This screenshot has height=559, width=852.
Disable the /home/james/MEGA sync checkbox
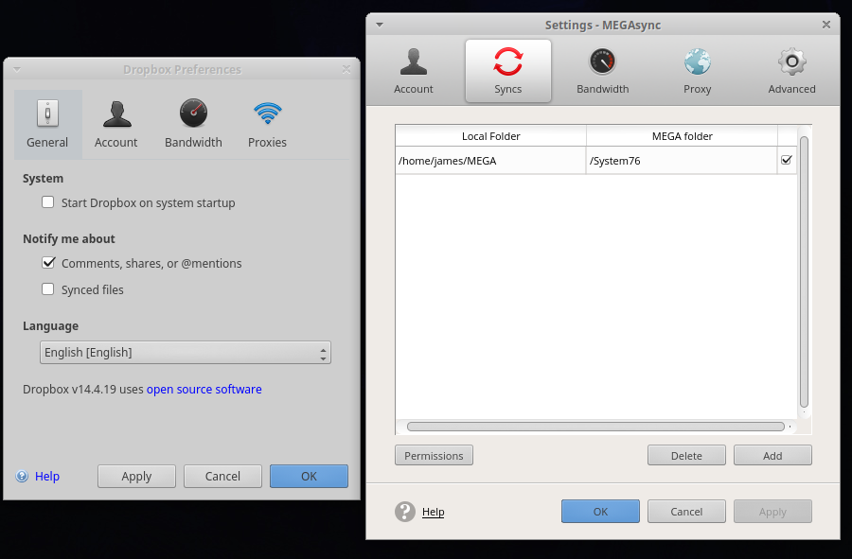click(786, 161)
